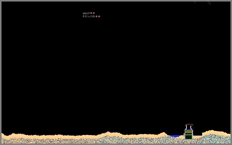232x145 pixels.
Task: Click the left white smoke plume
Action: click(x=186, y=127)
